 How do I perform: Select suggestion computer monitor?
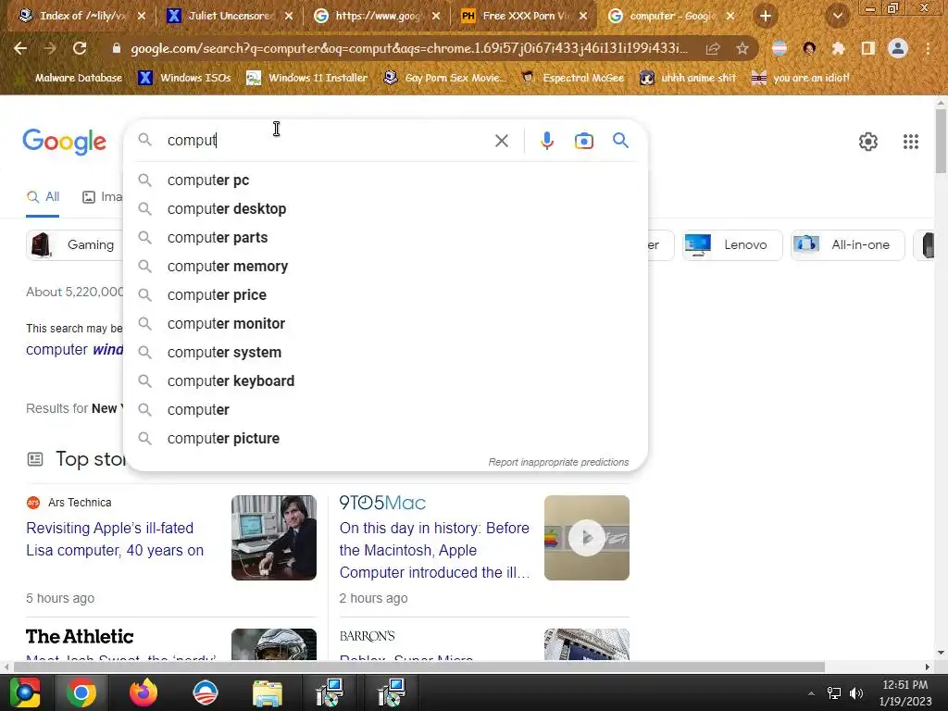coord(385,323)
